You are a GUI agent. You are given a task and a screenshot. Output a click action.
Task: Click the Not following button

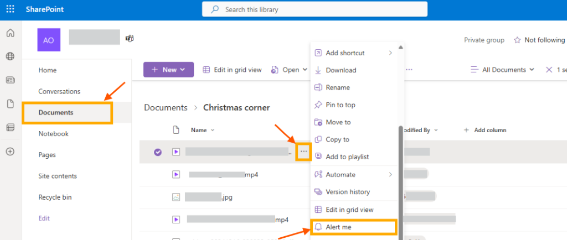pos(539,40)
